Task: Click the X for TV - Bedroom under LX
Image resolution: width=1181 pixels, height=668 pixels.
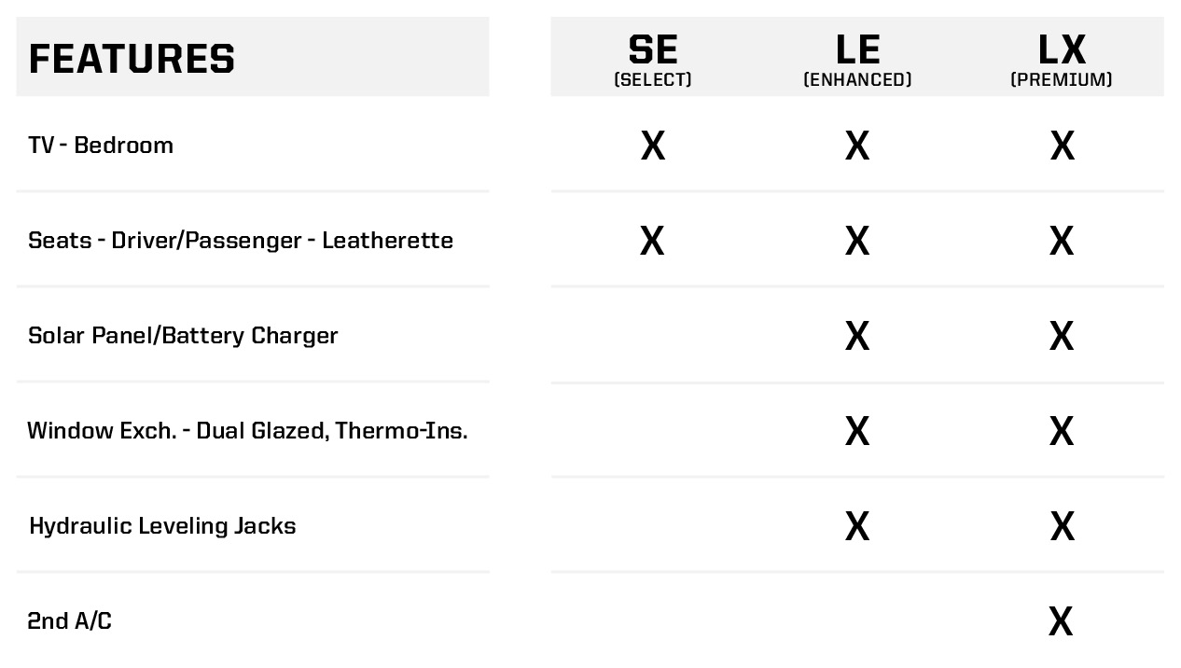Action: click(1062, 146)
